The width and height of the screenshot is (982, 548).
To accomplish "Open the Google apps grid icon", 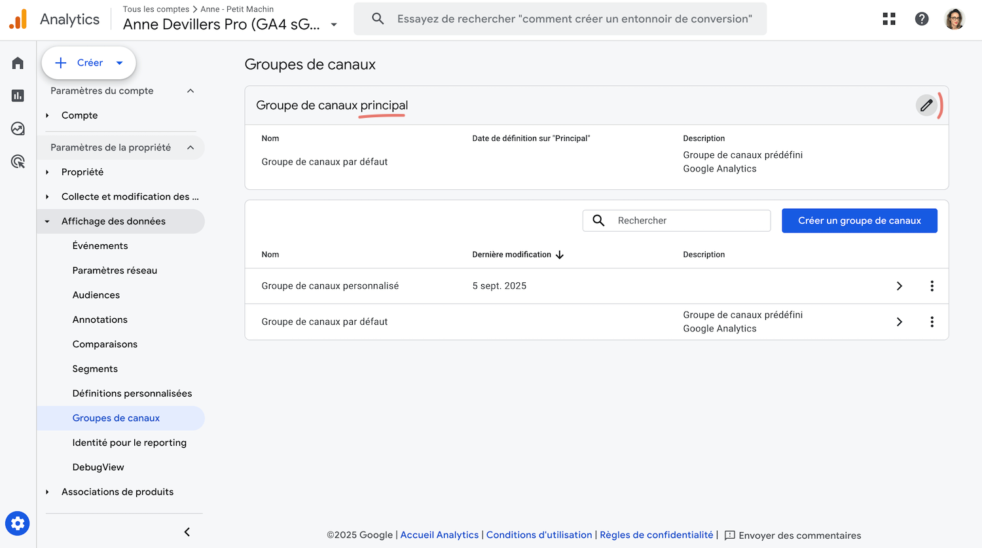I will click(x=888, y=19).
